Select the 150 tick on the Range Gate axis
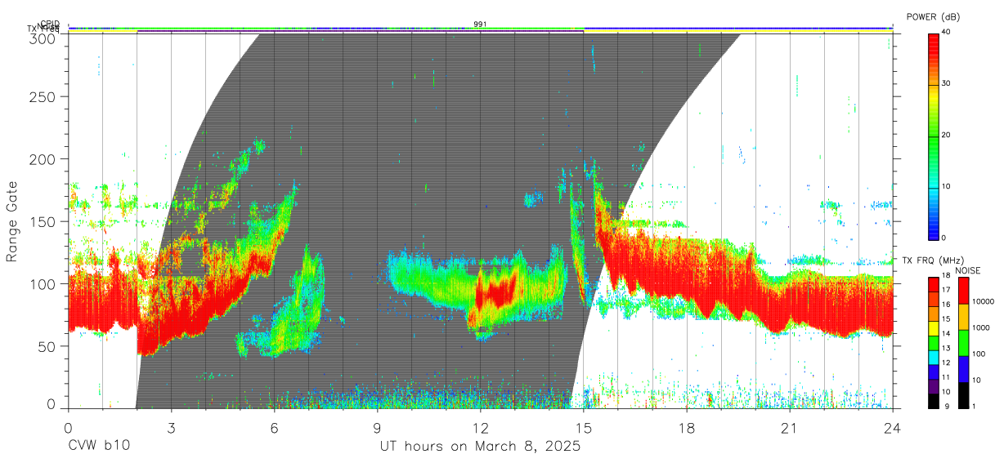 [x=44, y=221]
